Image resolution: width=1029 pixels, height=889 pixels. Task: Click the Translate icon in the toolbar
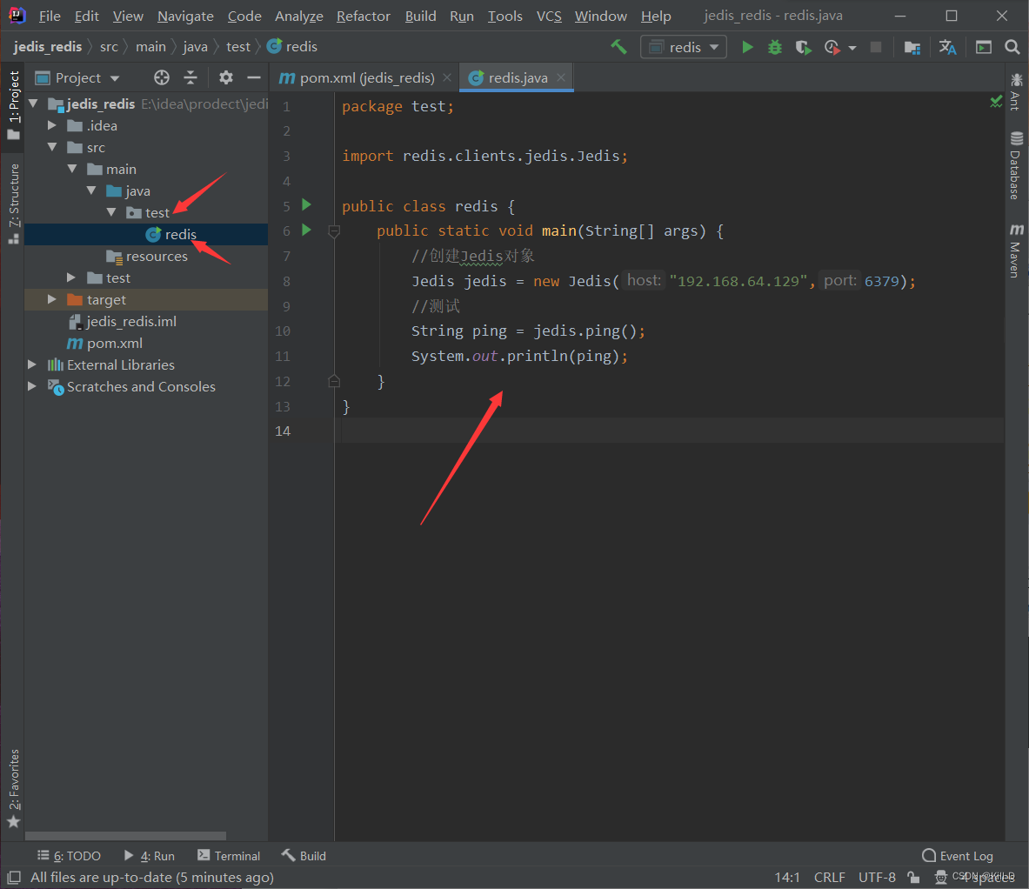pos(947,47)
